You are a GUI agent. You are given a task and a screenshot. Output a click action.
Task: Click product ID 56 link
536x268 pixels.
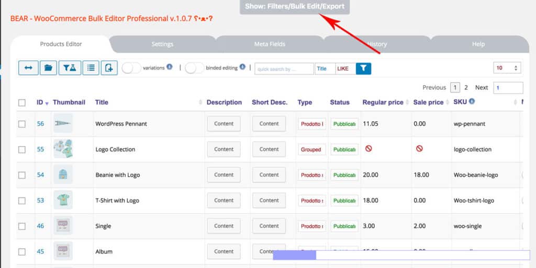(40, 124)
